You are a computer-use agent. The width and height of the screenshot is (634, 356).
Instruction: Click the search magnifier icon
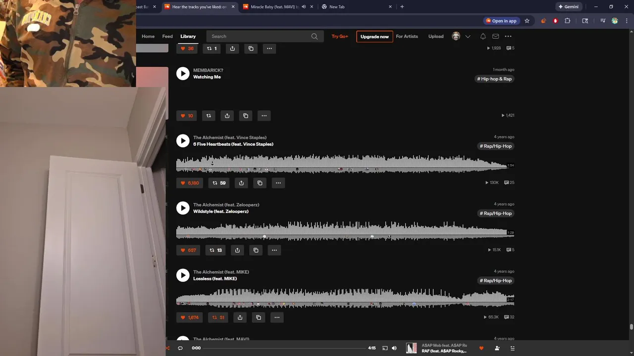tap(315, 36)
